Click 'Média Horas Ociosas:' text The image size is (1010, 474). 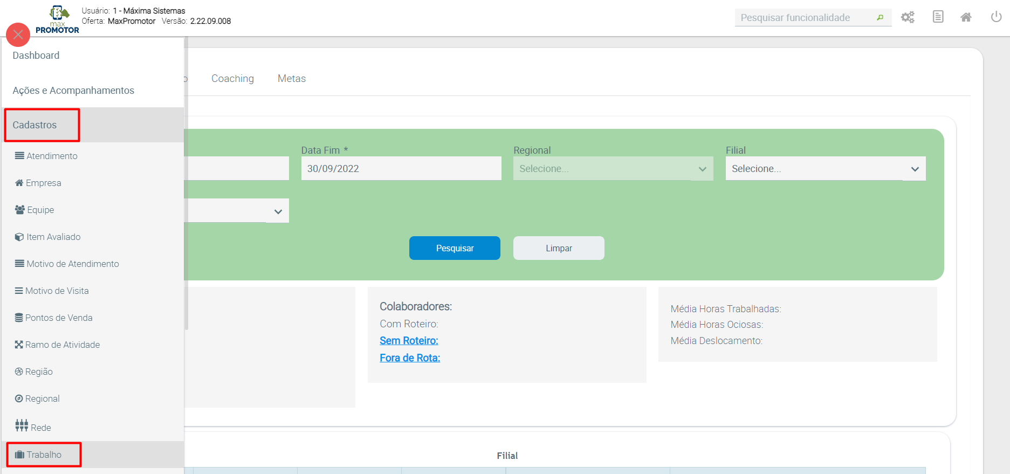coord(717,325)
